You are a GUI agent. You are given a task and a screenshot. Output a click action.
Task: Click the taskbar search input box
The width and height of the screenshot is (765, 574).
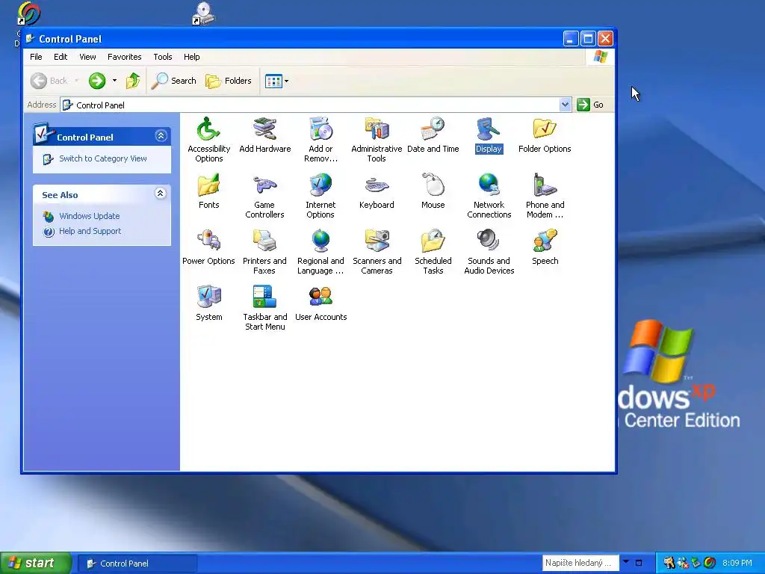[580, 563]
